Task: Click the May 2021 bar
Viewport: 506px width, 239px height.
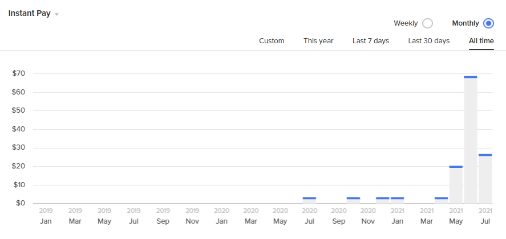Action: tap(456, 184)
